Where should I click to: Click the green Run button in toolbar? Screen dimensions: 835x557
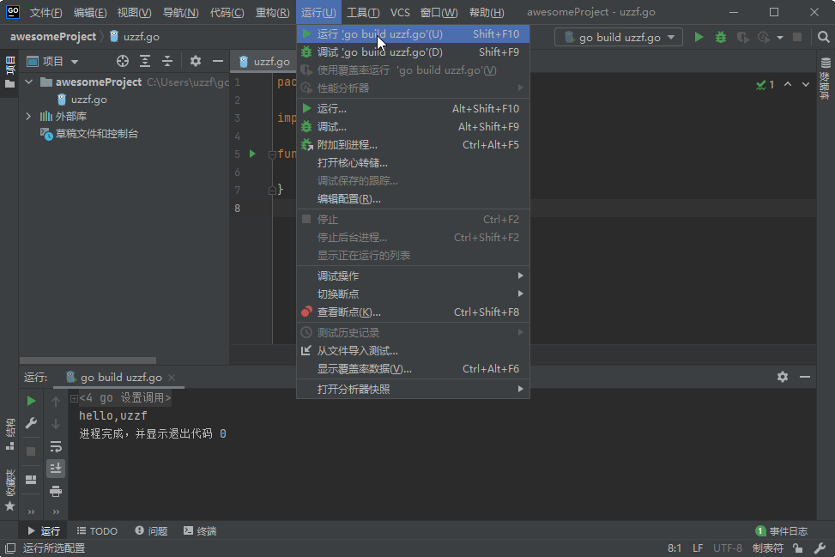point(699,37)
